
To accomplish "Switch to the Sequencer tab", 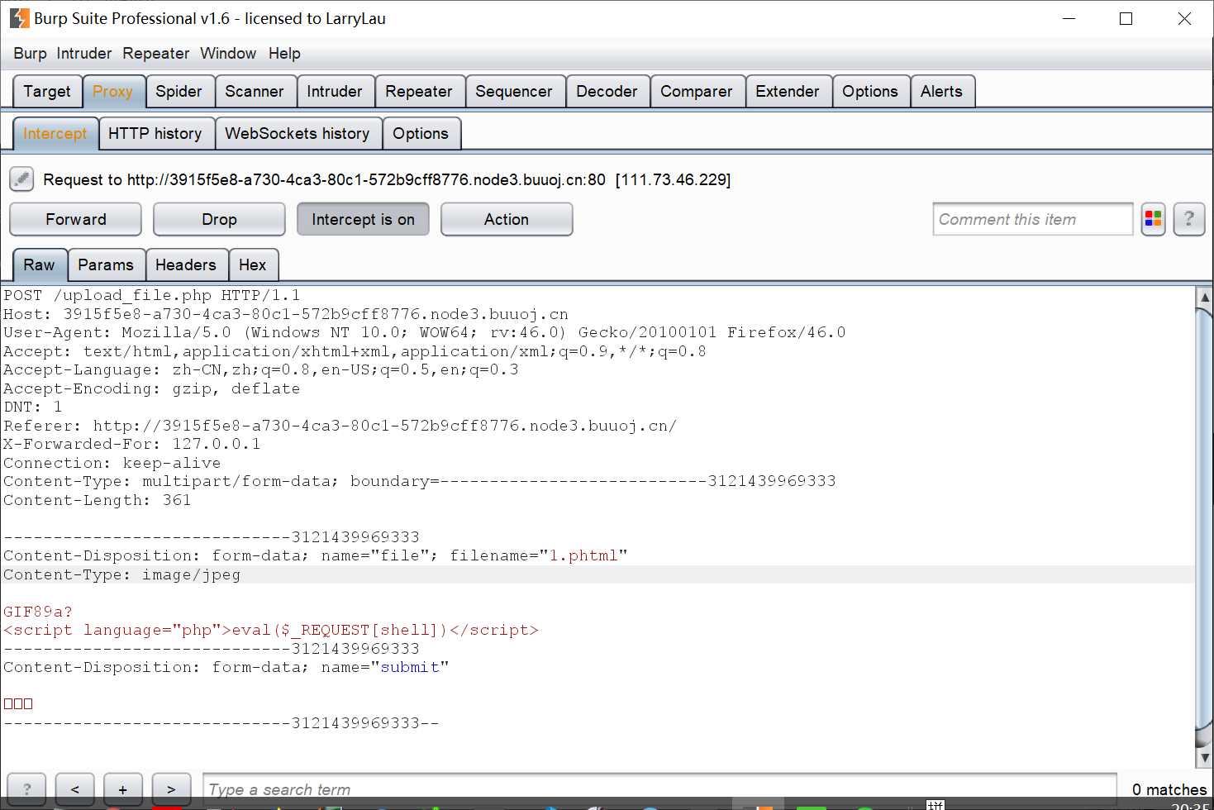I will pos(514,91).
